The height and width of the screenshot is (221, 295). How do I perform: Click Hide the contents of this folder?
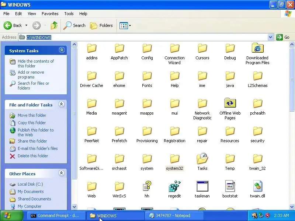point(35,63)
